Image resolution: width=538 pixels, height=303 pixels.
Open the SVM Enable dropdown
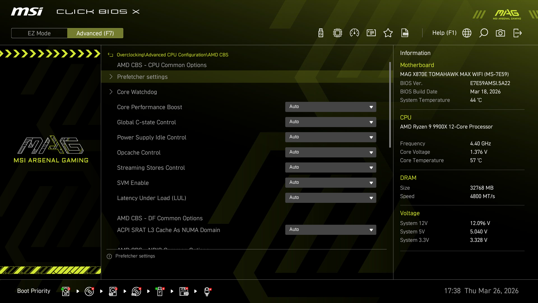tap(331, 182)
